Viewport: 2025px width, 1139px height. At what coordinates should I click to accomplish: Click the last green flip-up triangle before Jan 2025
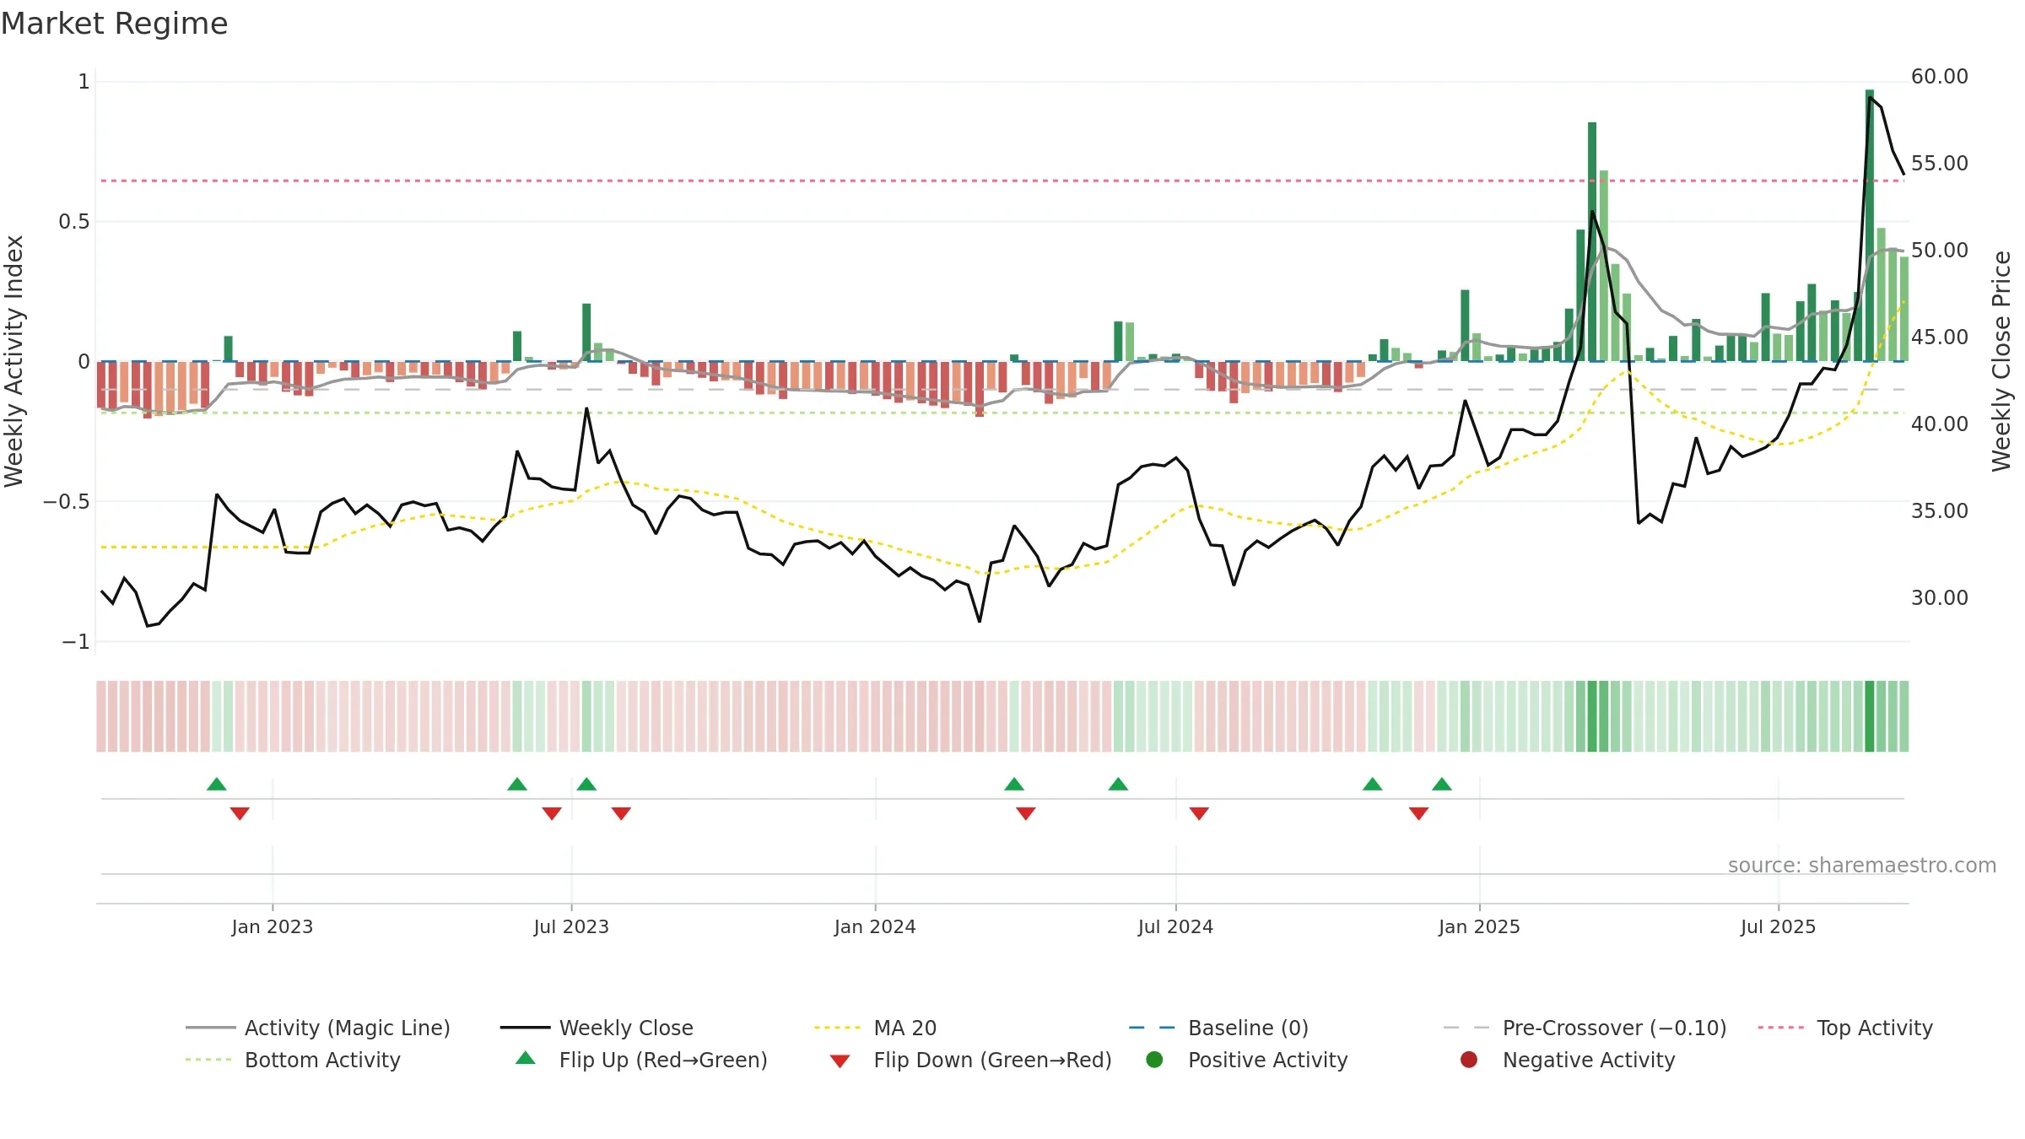[1442, 784]
